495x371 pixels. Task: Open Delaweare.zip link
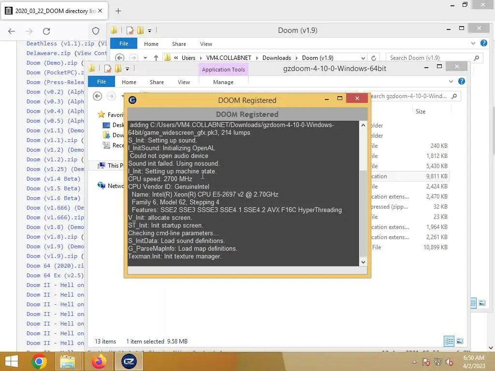pos(48,53)
